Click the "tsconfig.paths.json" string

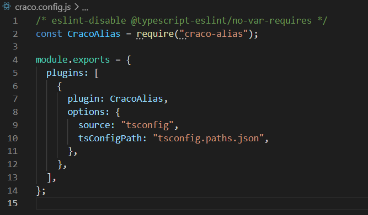point(209,139)
